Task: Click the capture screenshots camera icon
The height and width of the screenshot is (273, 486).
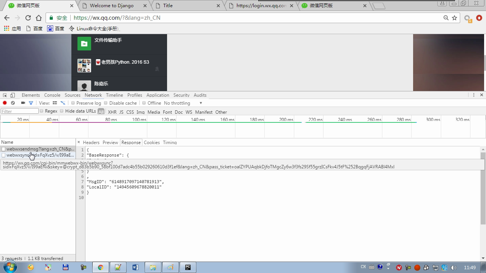Action: (x=23, y=103)
